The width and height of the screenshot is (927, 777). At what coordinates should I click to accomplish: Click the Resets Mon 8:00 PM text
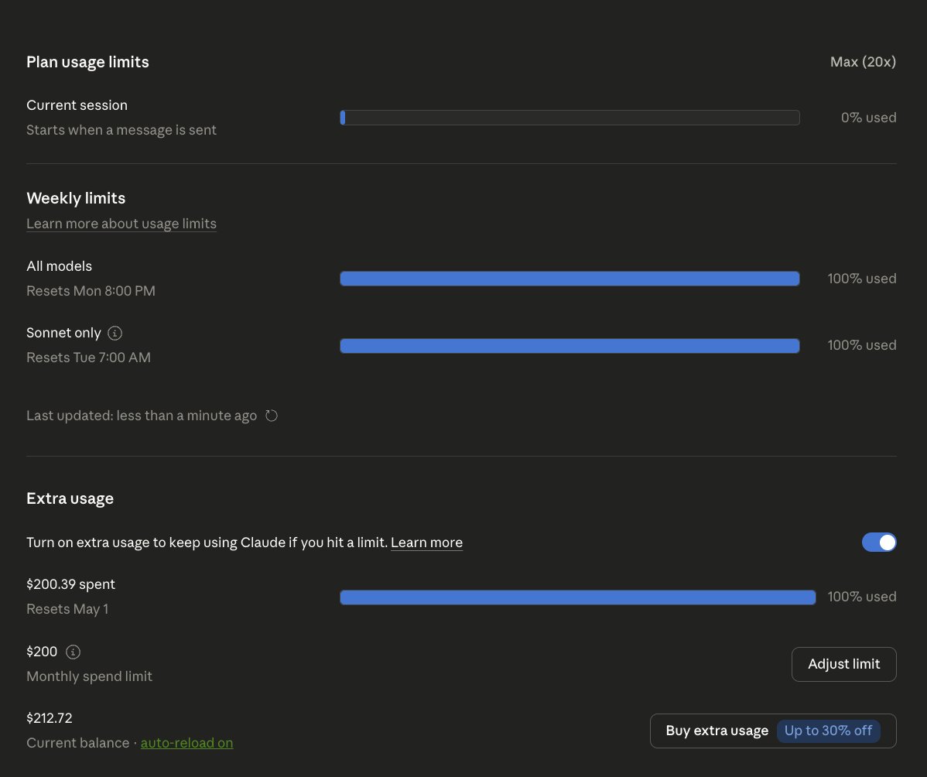click(91, 291)
